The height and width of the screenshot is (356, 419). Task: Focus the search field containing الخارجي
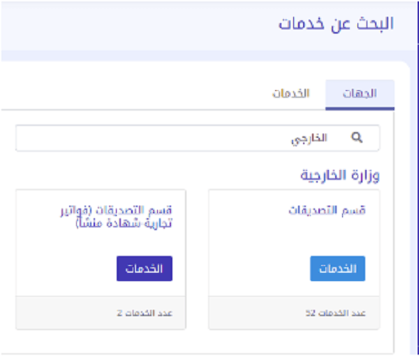198,138
